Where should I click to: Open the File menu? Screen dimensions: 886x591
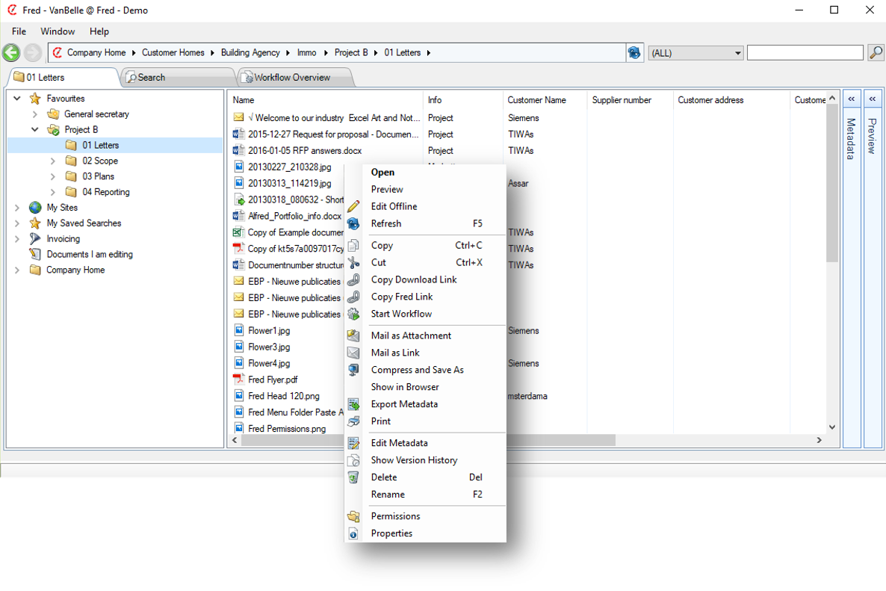click(x=19, y=31)
